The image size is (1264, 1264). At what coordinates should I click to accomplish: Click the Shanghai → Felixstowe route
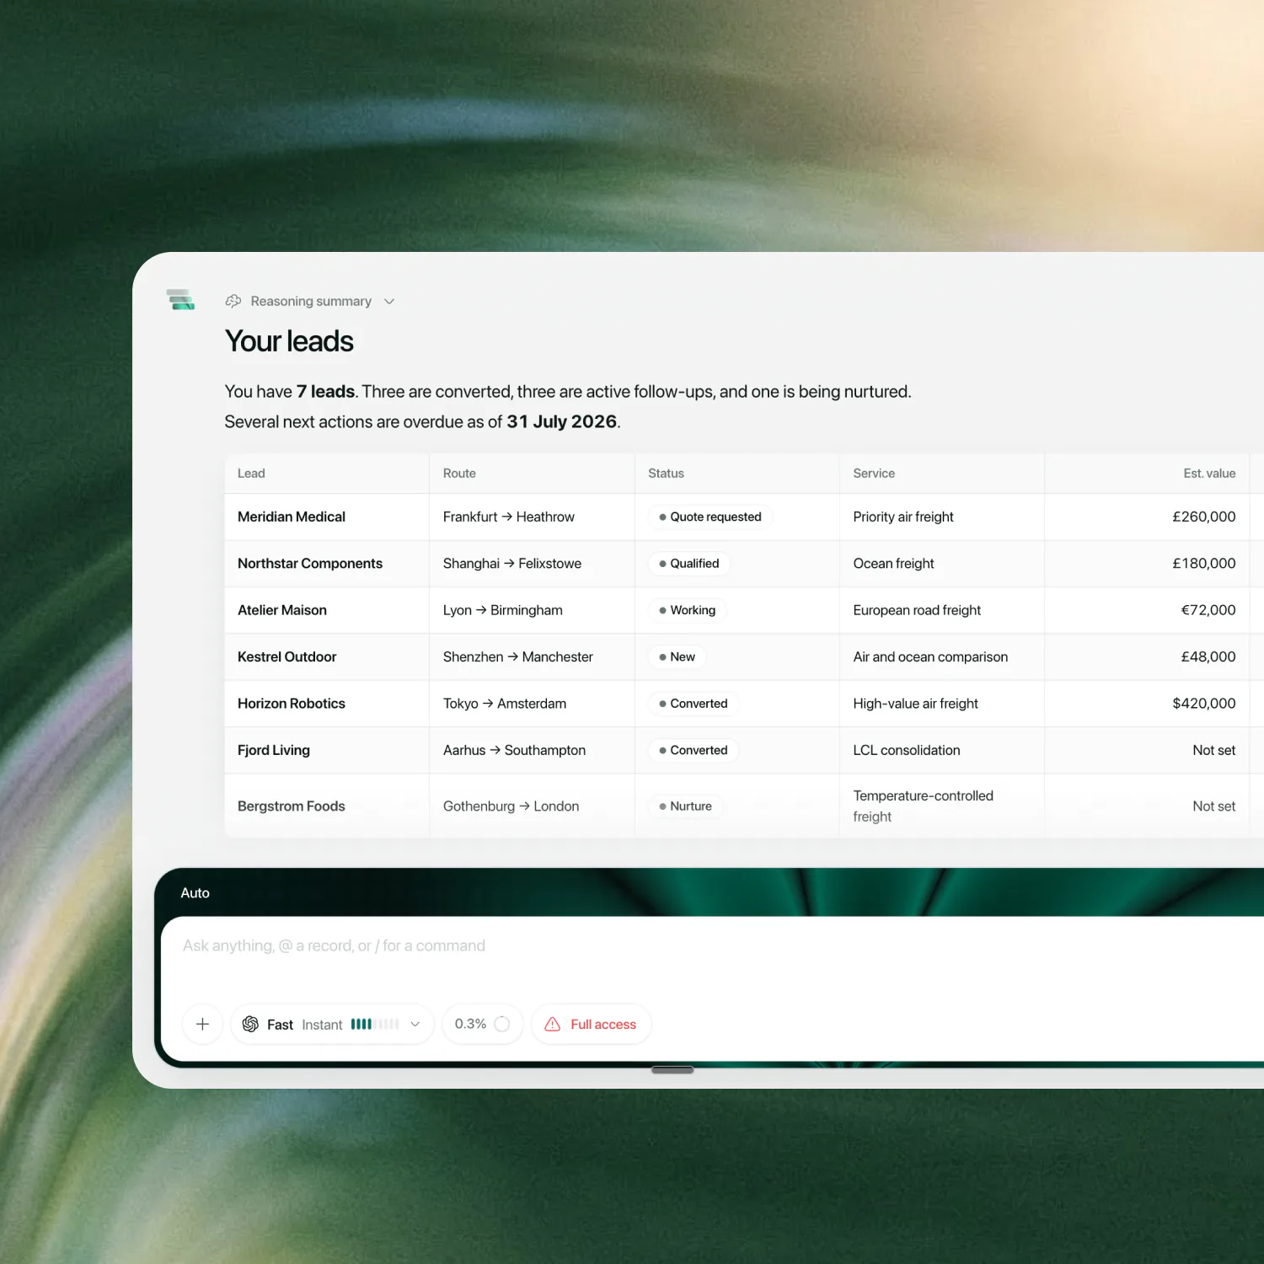512,564
